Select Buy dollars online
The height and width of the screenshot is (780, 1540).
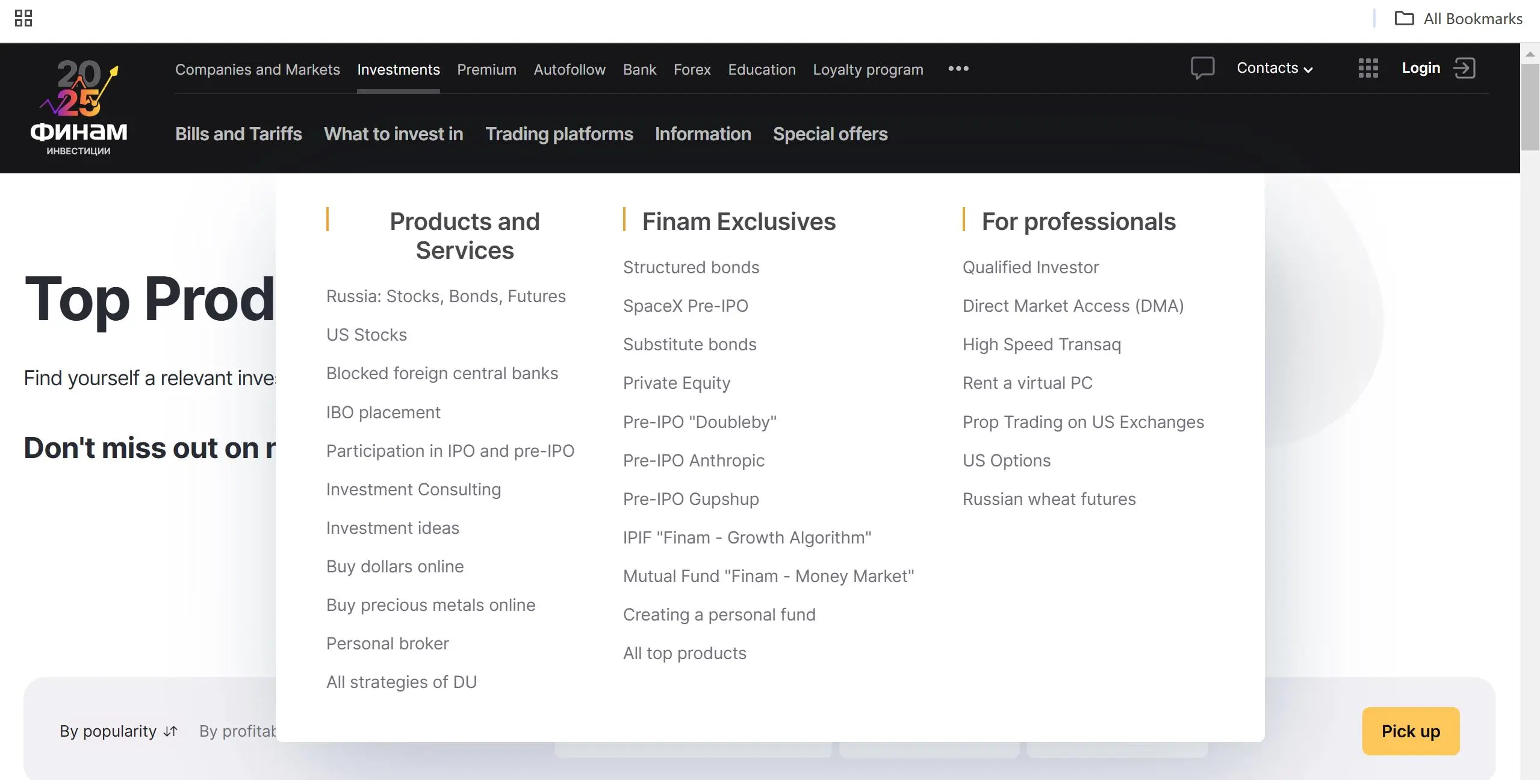395,566
